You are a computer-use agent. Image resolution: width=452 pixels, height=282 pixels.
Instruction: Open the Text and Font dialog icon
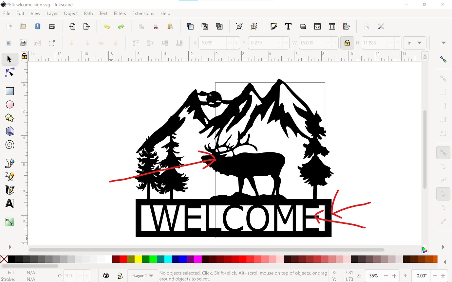[x=288, y=26]
